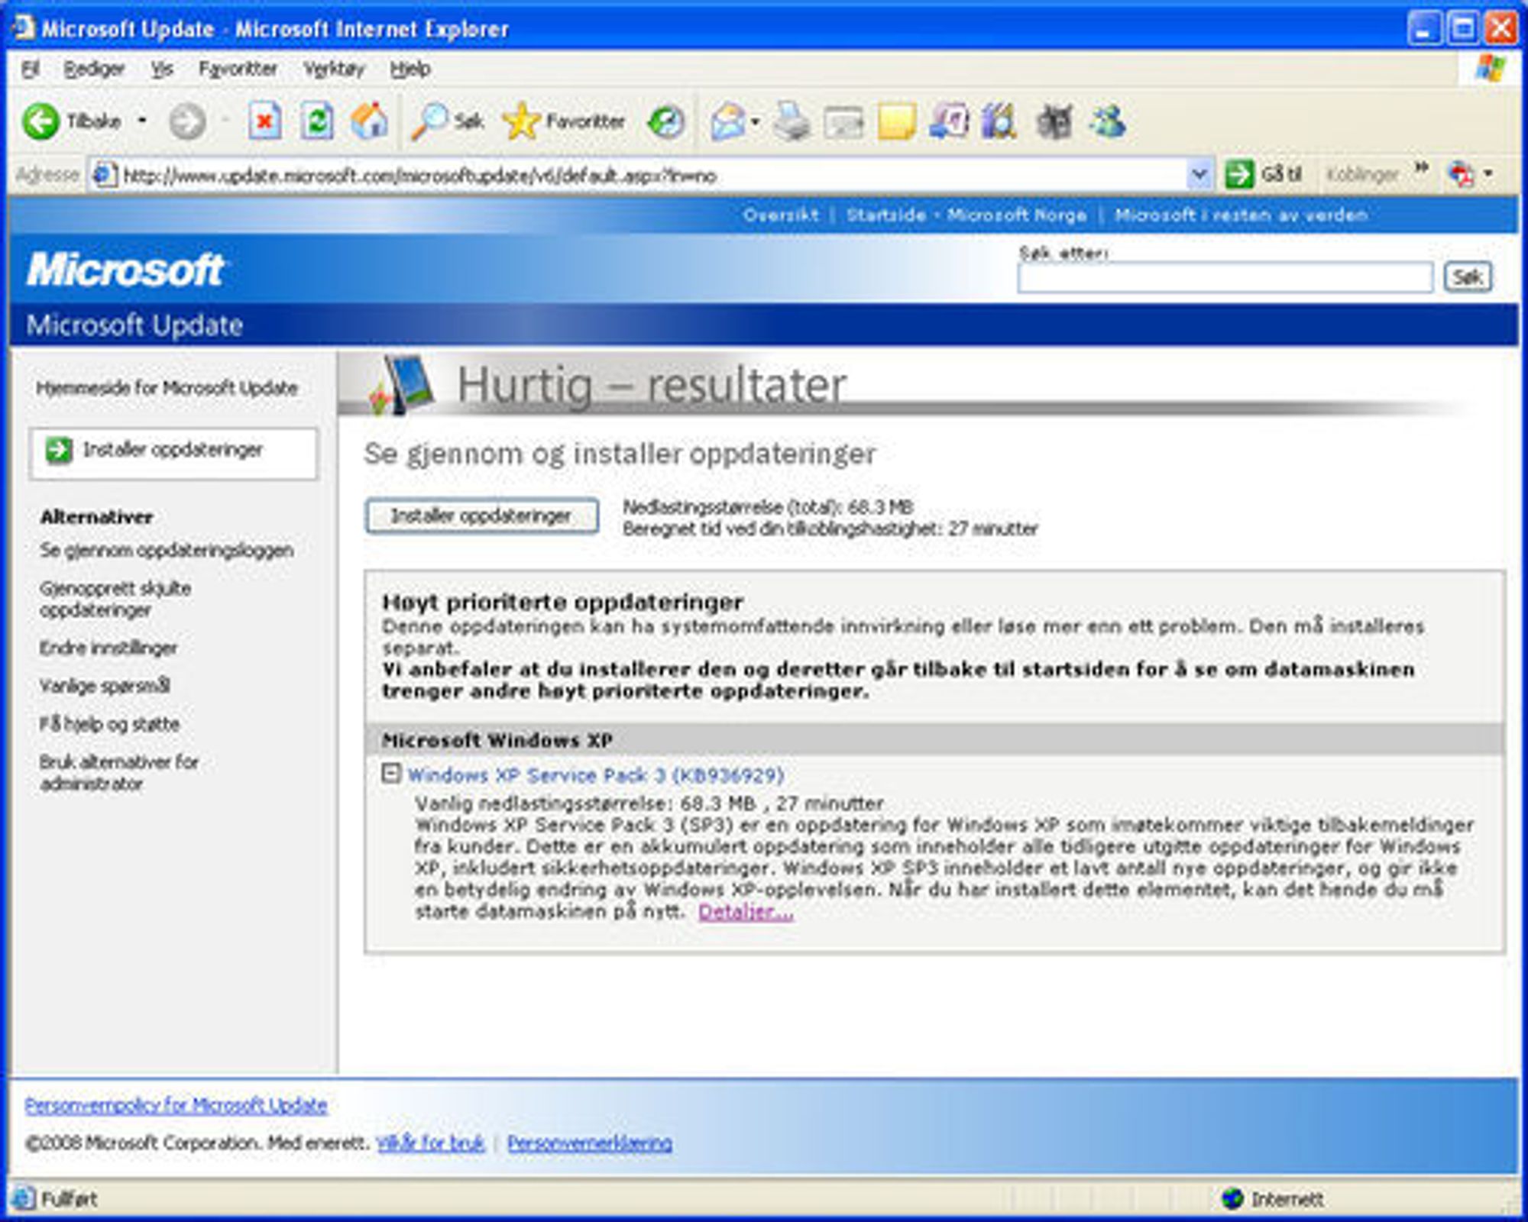The width and height of the screenshot is (1528, 1222).
Task: Open Se gjennom oppdateringsloggen link
Action: click(x=167, y=550)
